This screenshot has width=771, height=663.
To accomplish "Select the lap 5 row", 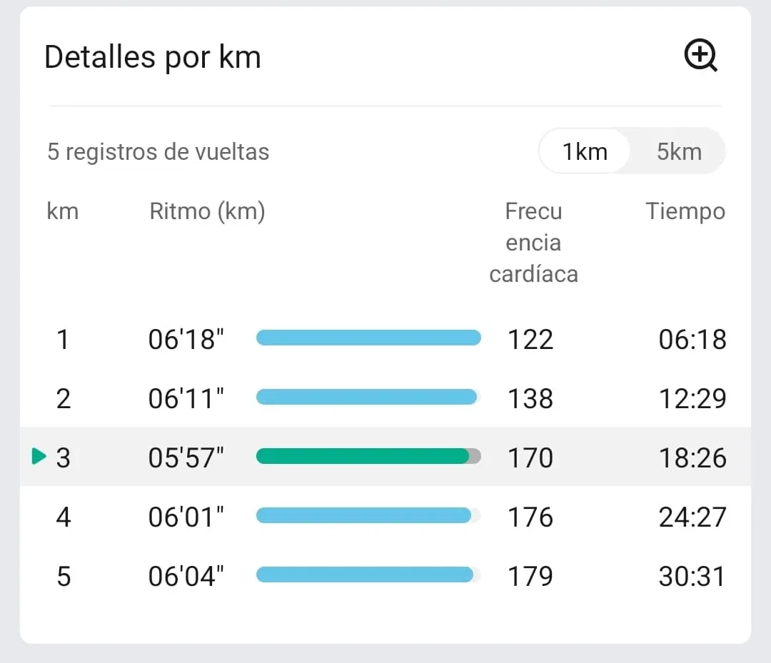I will tap(385, 575).
